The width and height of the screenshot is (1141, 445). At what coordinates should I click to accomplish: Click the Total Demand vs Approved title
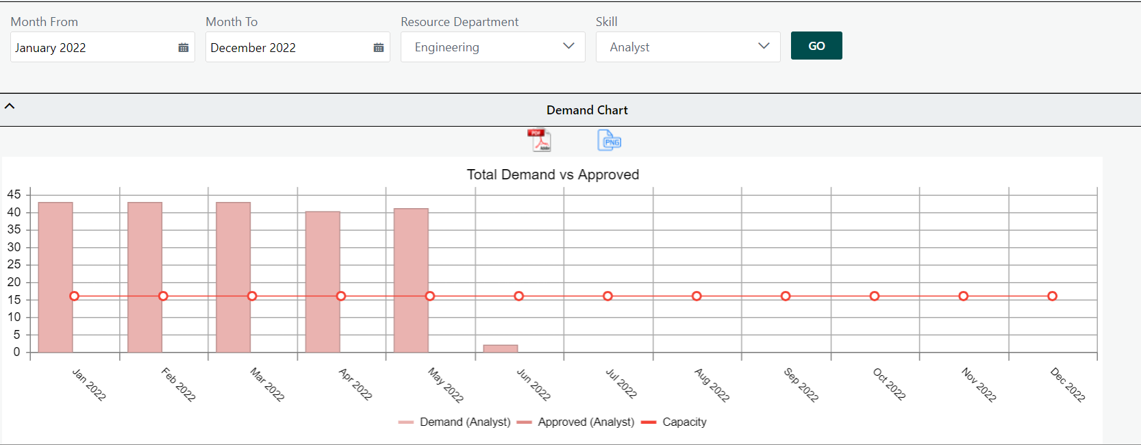click(x=553, y=175)
